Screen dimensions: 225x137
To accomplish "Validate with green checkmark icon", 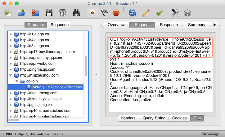I will coord(160,13).
